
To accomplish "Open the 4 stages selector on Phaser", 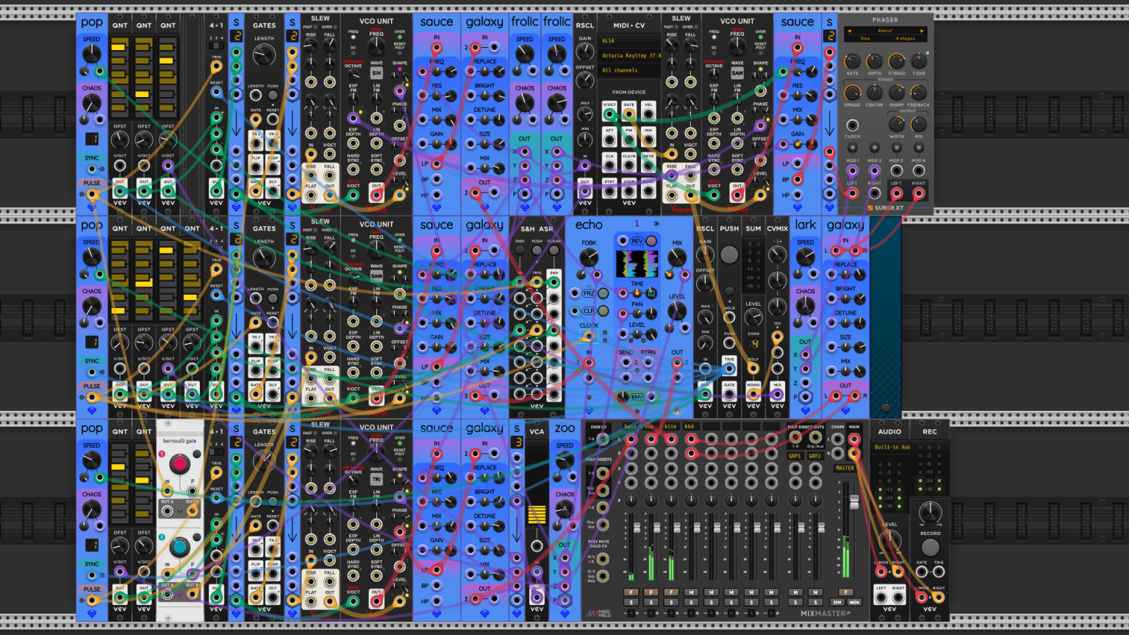I will pos(906,38).
